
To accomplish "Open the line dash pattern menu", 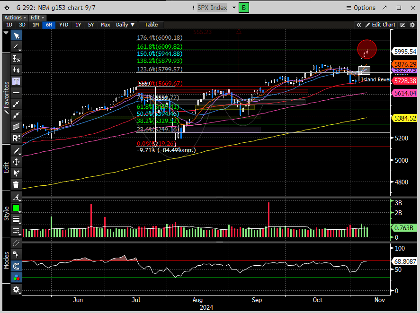I will (17, 230).
